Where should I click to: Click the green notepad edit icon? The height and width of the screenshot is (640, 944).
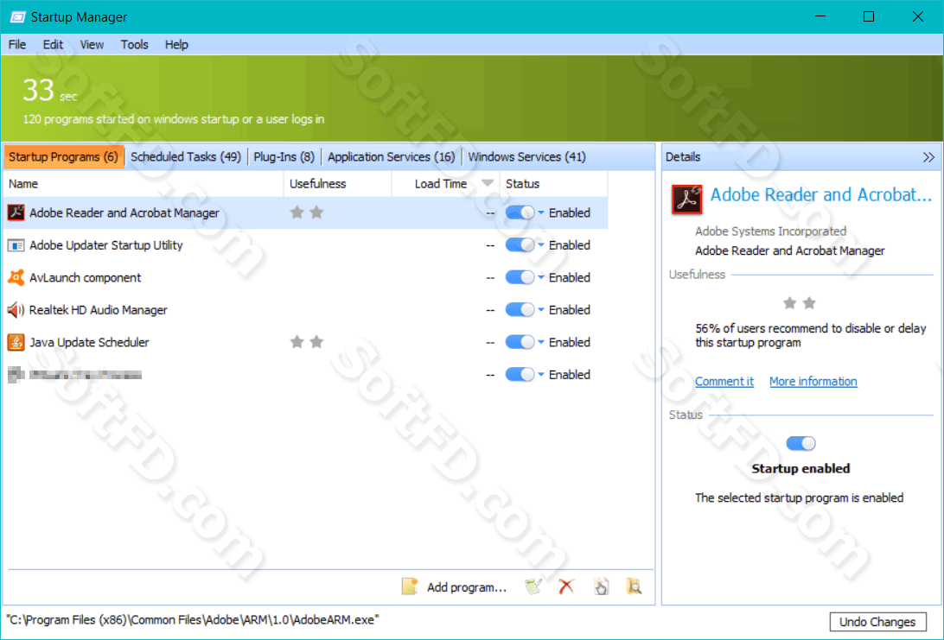[x=533, y=586]
